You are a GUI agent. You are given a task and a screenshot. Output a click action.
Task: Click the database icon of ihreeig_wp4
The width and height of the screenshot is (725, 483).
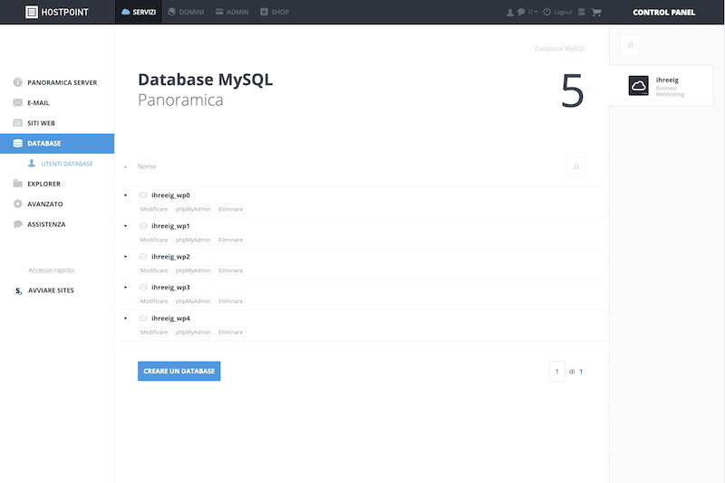point(143,318)
